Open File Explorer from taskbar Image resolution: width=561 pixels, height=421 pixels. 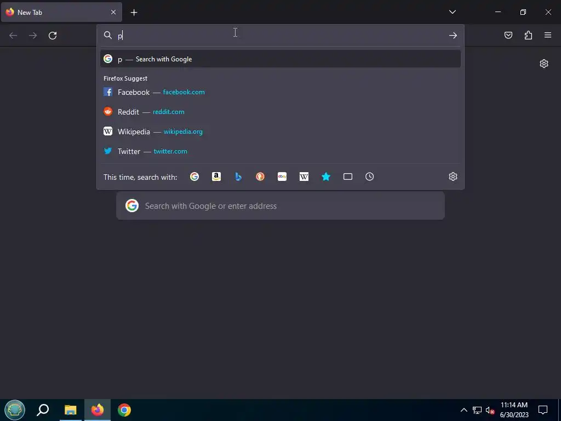71,410
